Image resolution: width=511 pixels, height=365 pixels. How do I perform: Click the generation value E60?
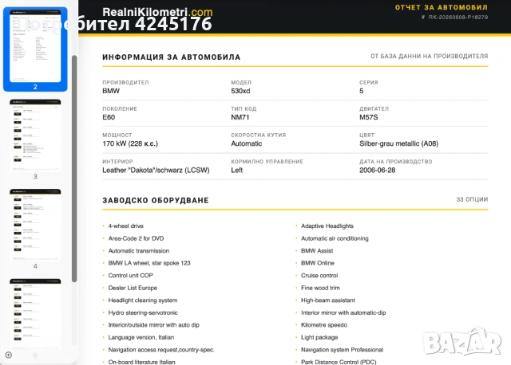[x=109, y=117]
